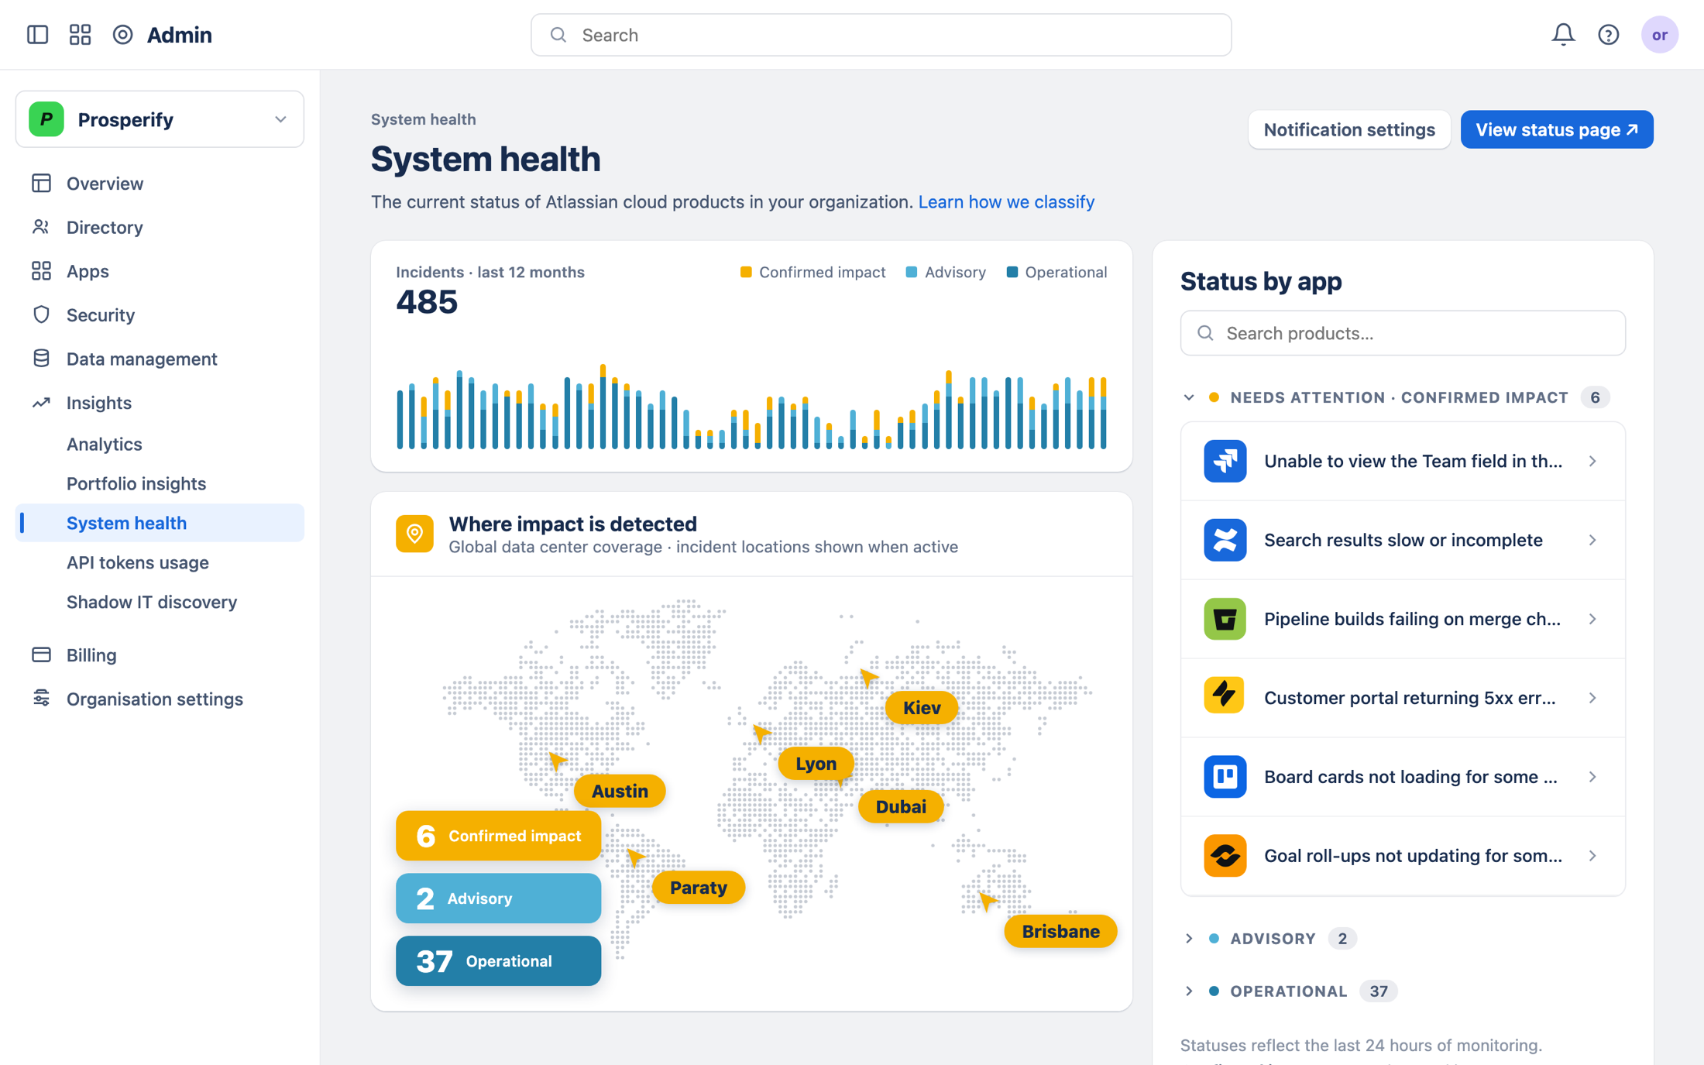Open chevron for Unable to view Team field
This screenshot has height=1065, width=1704.
point(1592,461)
